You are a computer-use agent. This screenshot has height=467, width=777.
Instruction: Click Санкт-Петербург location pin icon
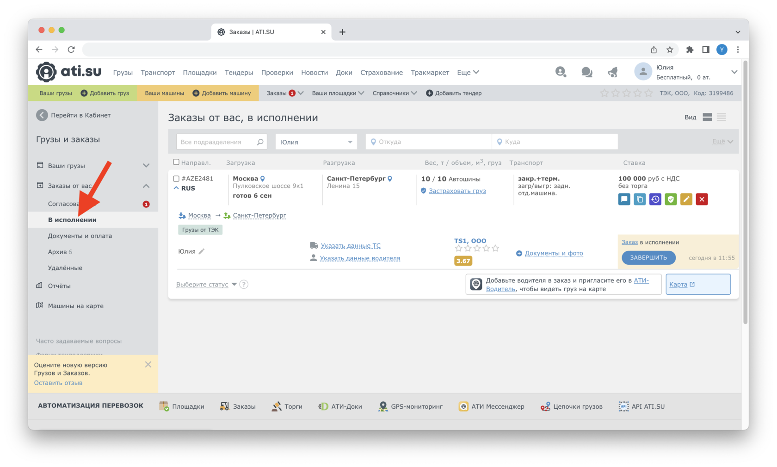[x=390, y=179]
